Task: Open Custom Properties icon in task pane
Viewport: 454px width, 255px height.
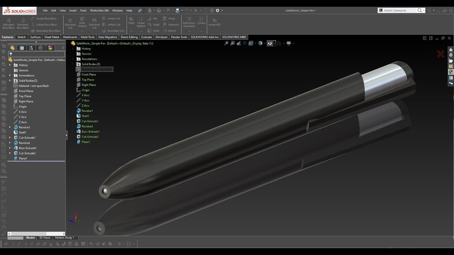Action: [x=451, y=78]
